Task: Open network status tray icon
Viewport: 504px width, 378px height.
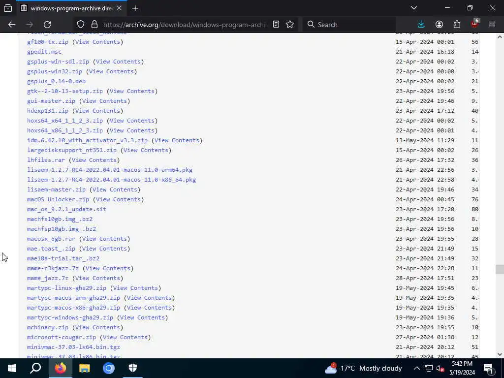Action: pos(429,368)
